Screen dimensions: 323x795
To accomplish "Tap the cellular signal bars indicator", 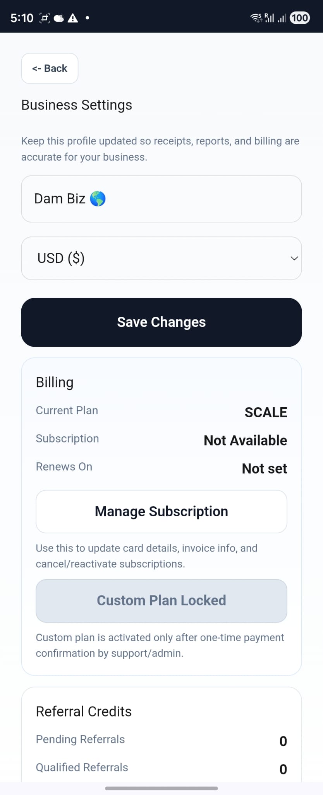I will tap(282, 17).
